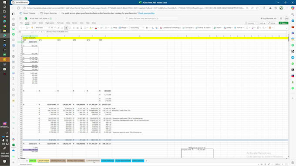Screen dimensions: 296x166
Task: Click Decrease font size icon
Action: coord(62,28)
